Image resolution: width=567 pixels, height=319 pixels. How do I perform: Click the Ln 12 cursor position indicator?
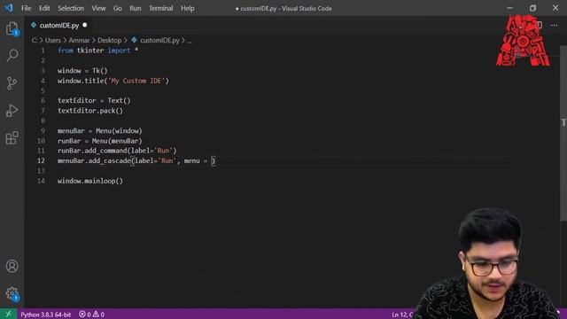coord(402,315)
